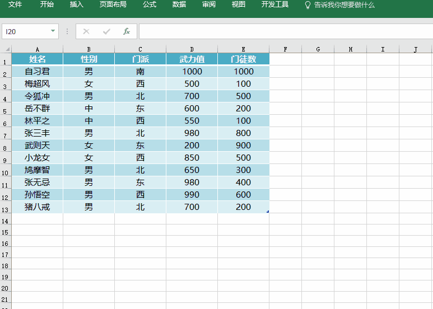Image resolution: width=433 pixels, height=309 pixels.
Task: Select the cell containing 岳不群
Action: click(x=38, y=109)
